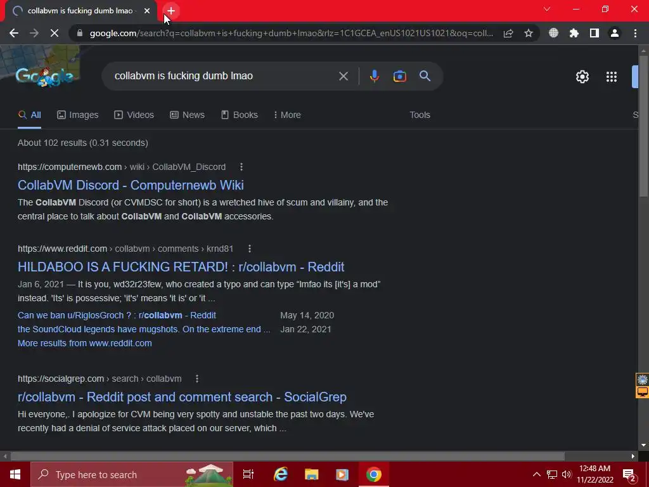Clear the search box text
The height and width of the screenshot is (487, 649).
coord(344,76)
